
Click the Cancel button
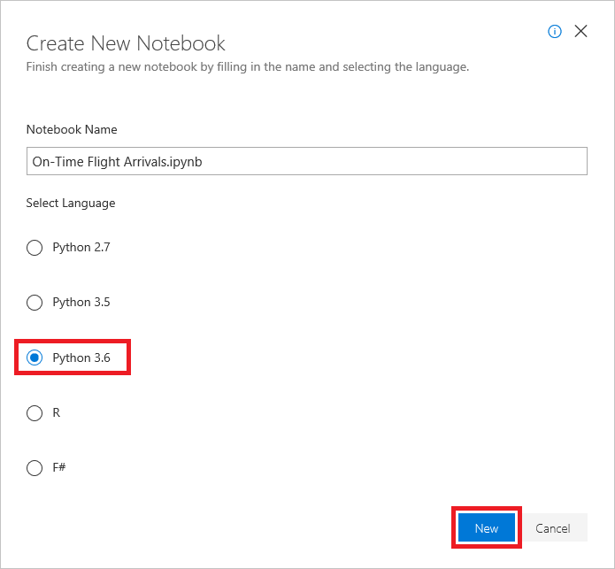point(552,528)
